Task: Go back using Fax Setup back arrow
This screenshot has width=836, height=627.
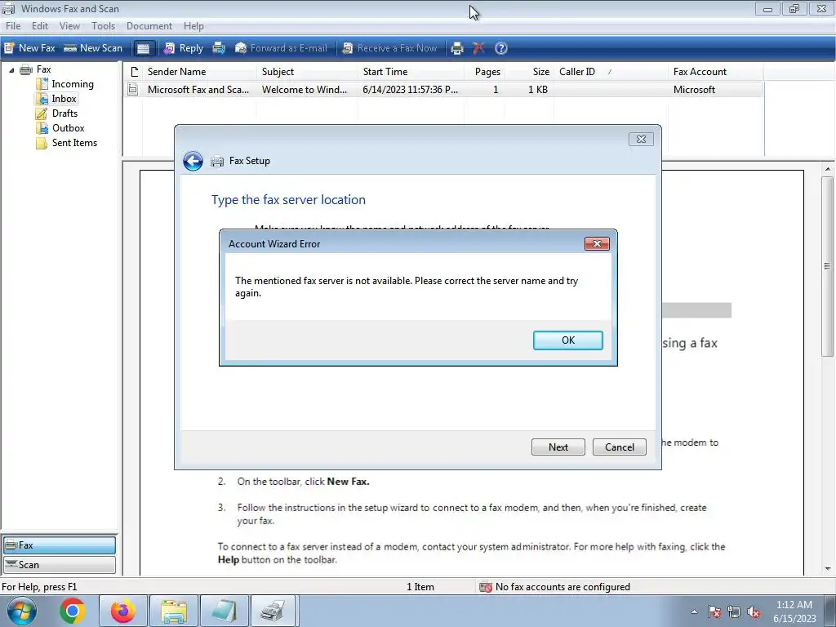Action: pyautogui.click(x=193, y=161)
